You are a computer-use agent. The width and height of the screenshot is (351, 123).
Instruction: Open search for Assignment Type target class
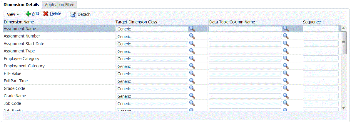(x=192, y=51)
